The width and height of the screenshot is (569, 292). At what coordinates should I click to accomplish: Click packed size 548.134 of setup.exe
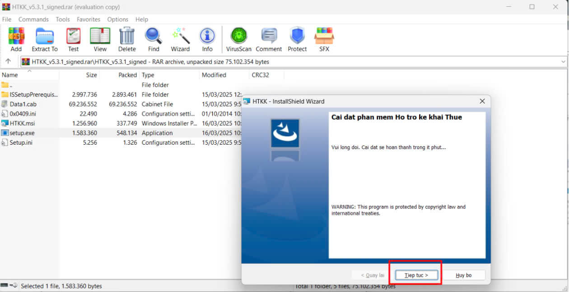(x=126, y=133)
